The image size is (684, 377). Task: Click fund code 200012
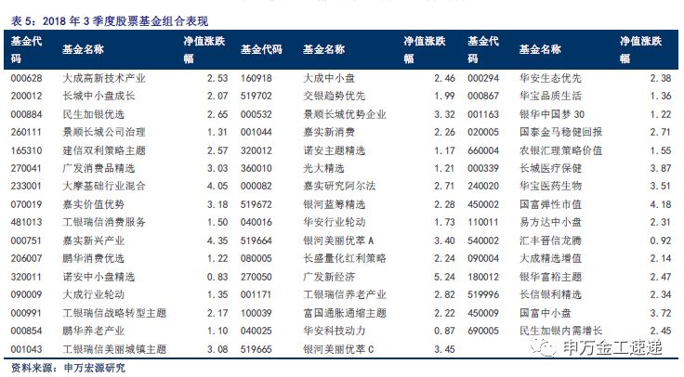click(27, 96)
